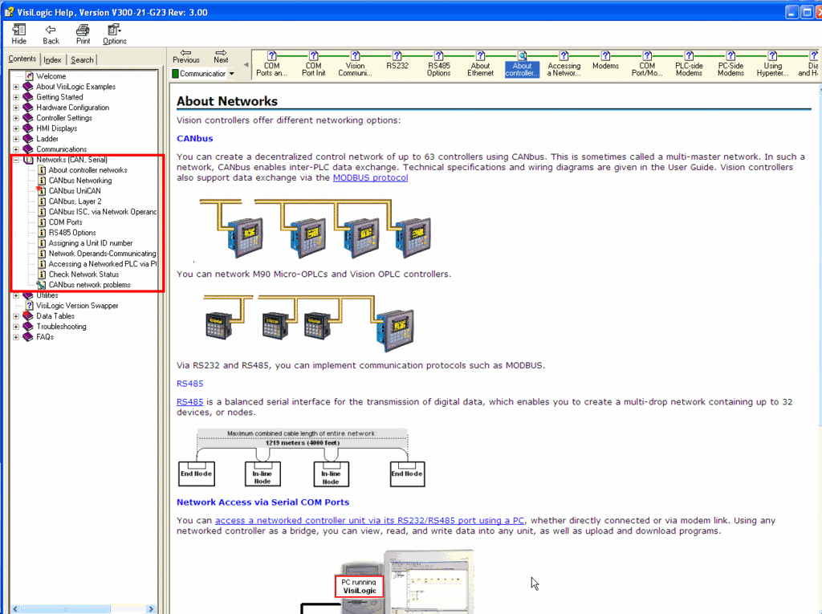The image size is (822, 614).
Task: Jump to CANbus section heading
Action: (x=194, y=138)
